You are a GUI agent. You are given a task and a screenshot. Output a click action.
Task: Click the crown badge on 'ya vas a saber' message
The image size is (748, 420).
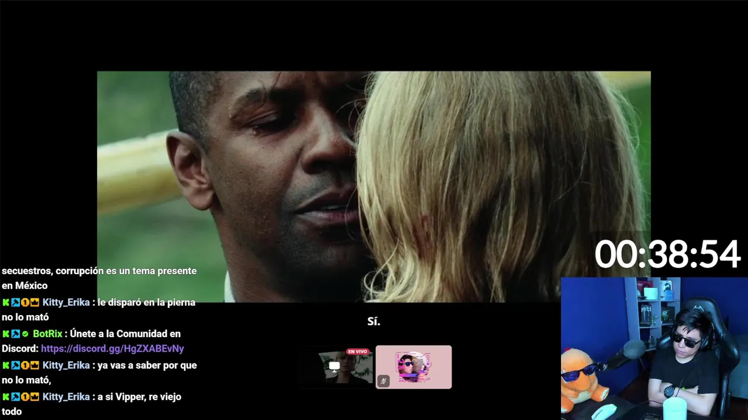coord(34,366)
